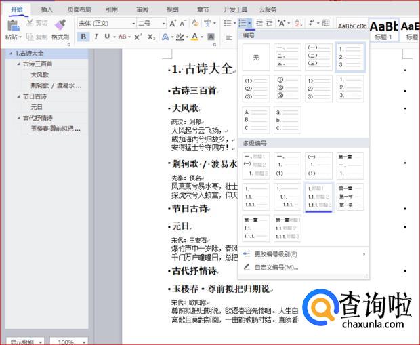Viewport: 420px width, 345px height.
Task: Click the underline U icon
Action: pos(108,37)
